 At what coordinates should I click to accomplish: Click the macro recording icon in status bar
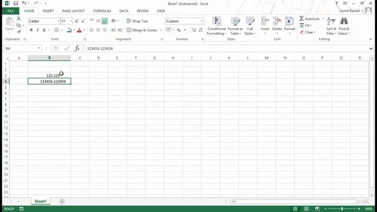tap(22, 208)
